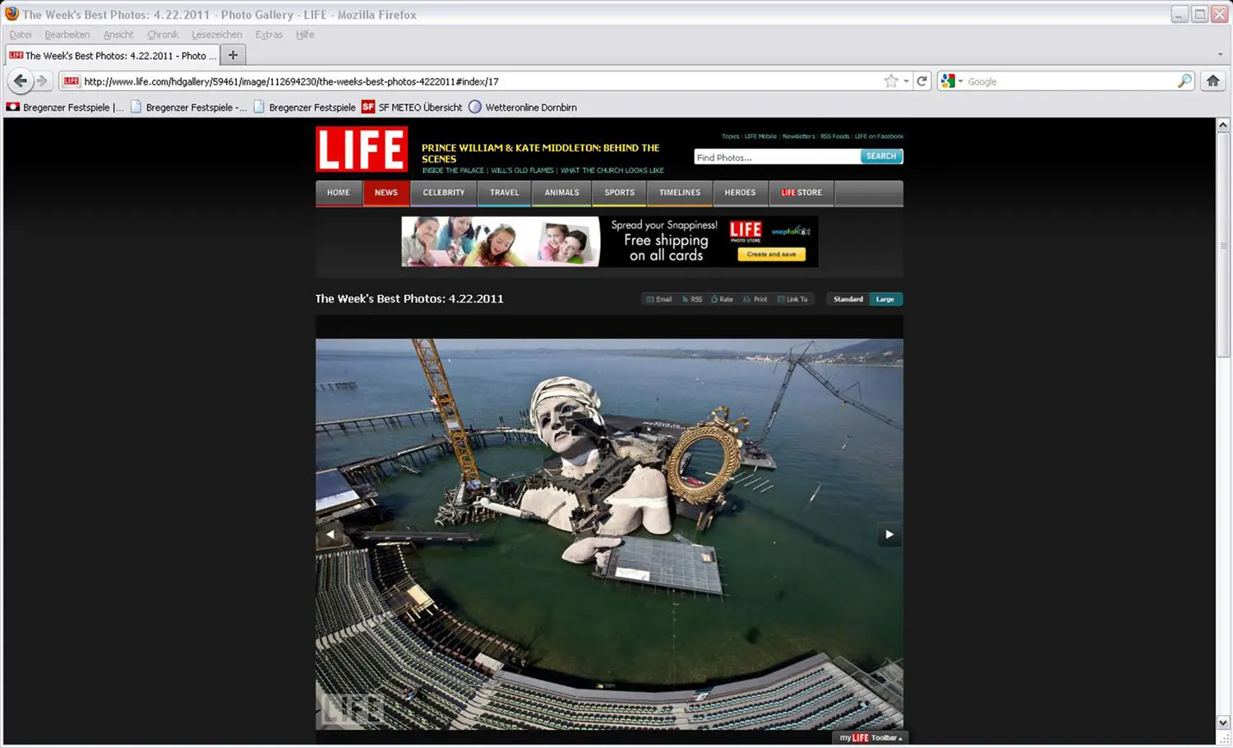This screenshot has width=1233, height=748.
Task: Open the WILL'S OLD FLAMES link
Action: [522, 170]
